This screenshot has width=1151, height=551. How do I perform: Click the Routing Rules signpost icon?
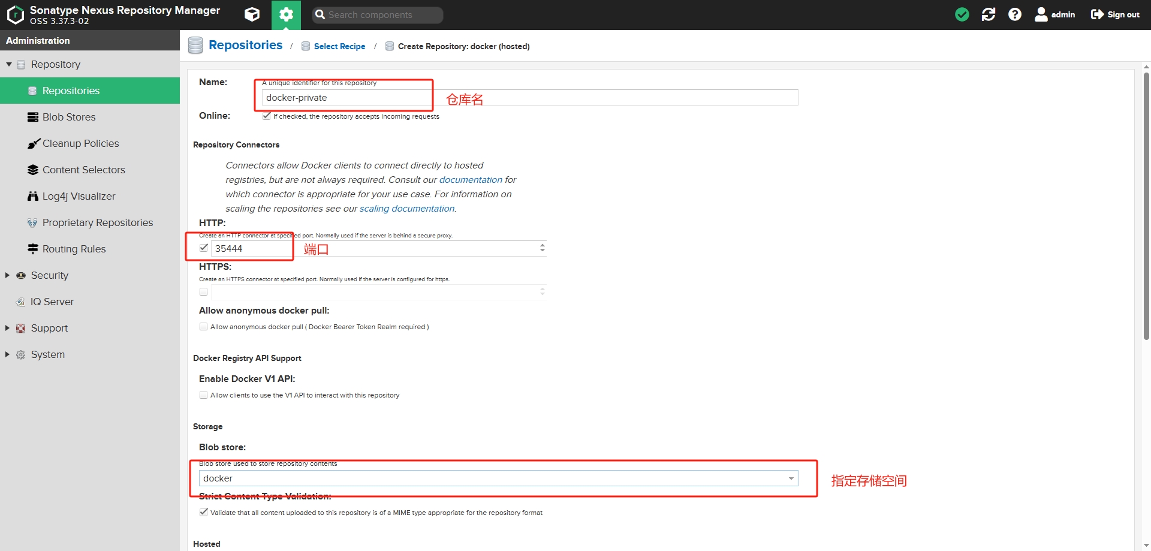pyautogui.click(x=33, y=249)
